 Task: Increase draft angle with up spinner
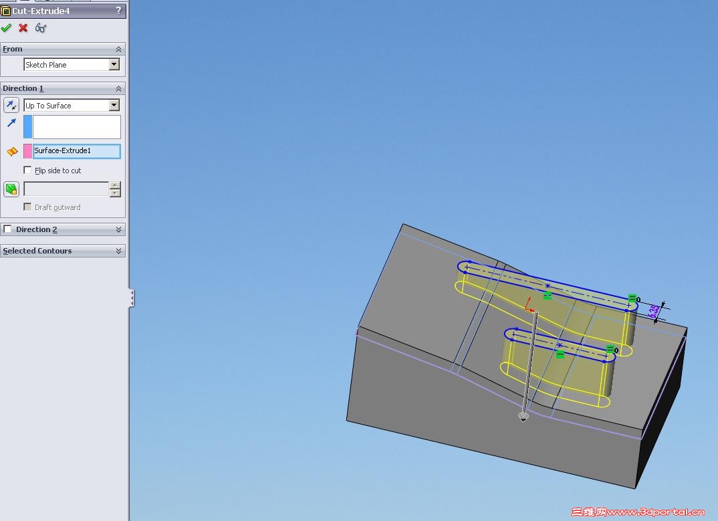pos(115,185)
